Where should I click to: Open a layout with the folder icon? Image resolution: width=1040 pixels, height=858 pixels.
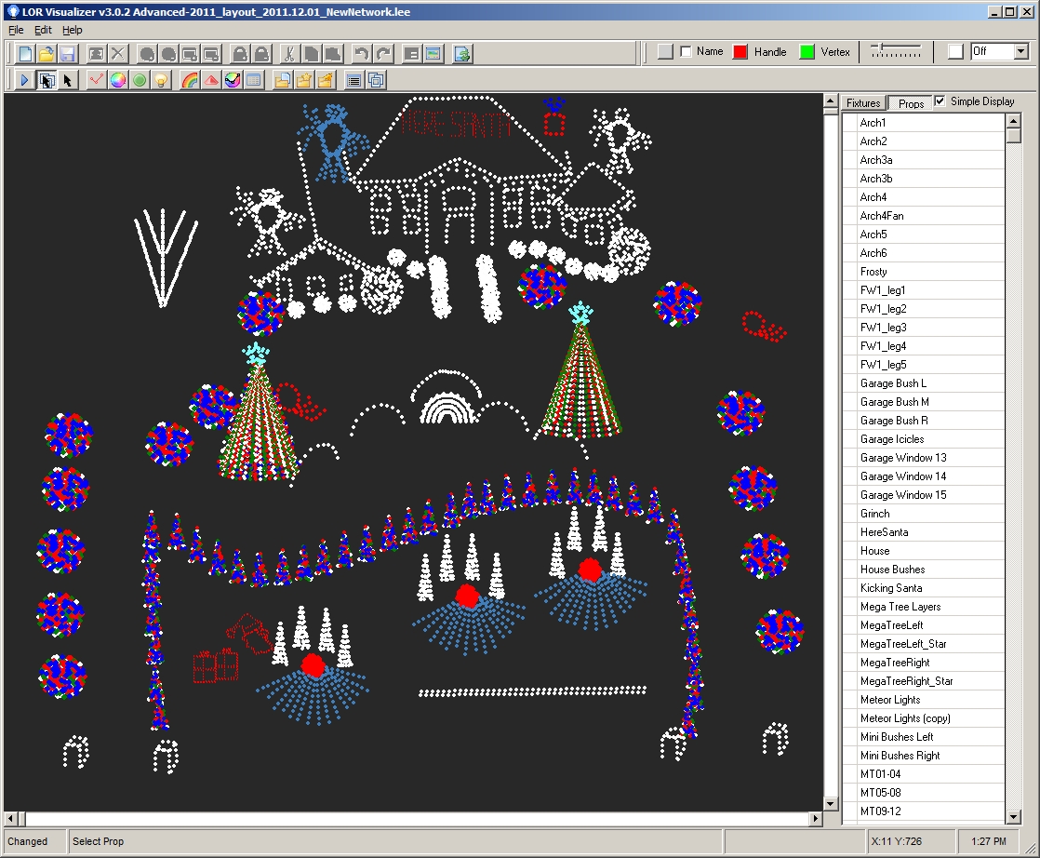pos(46,53)
